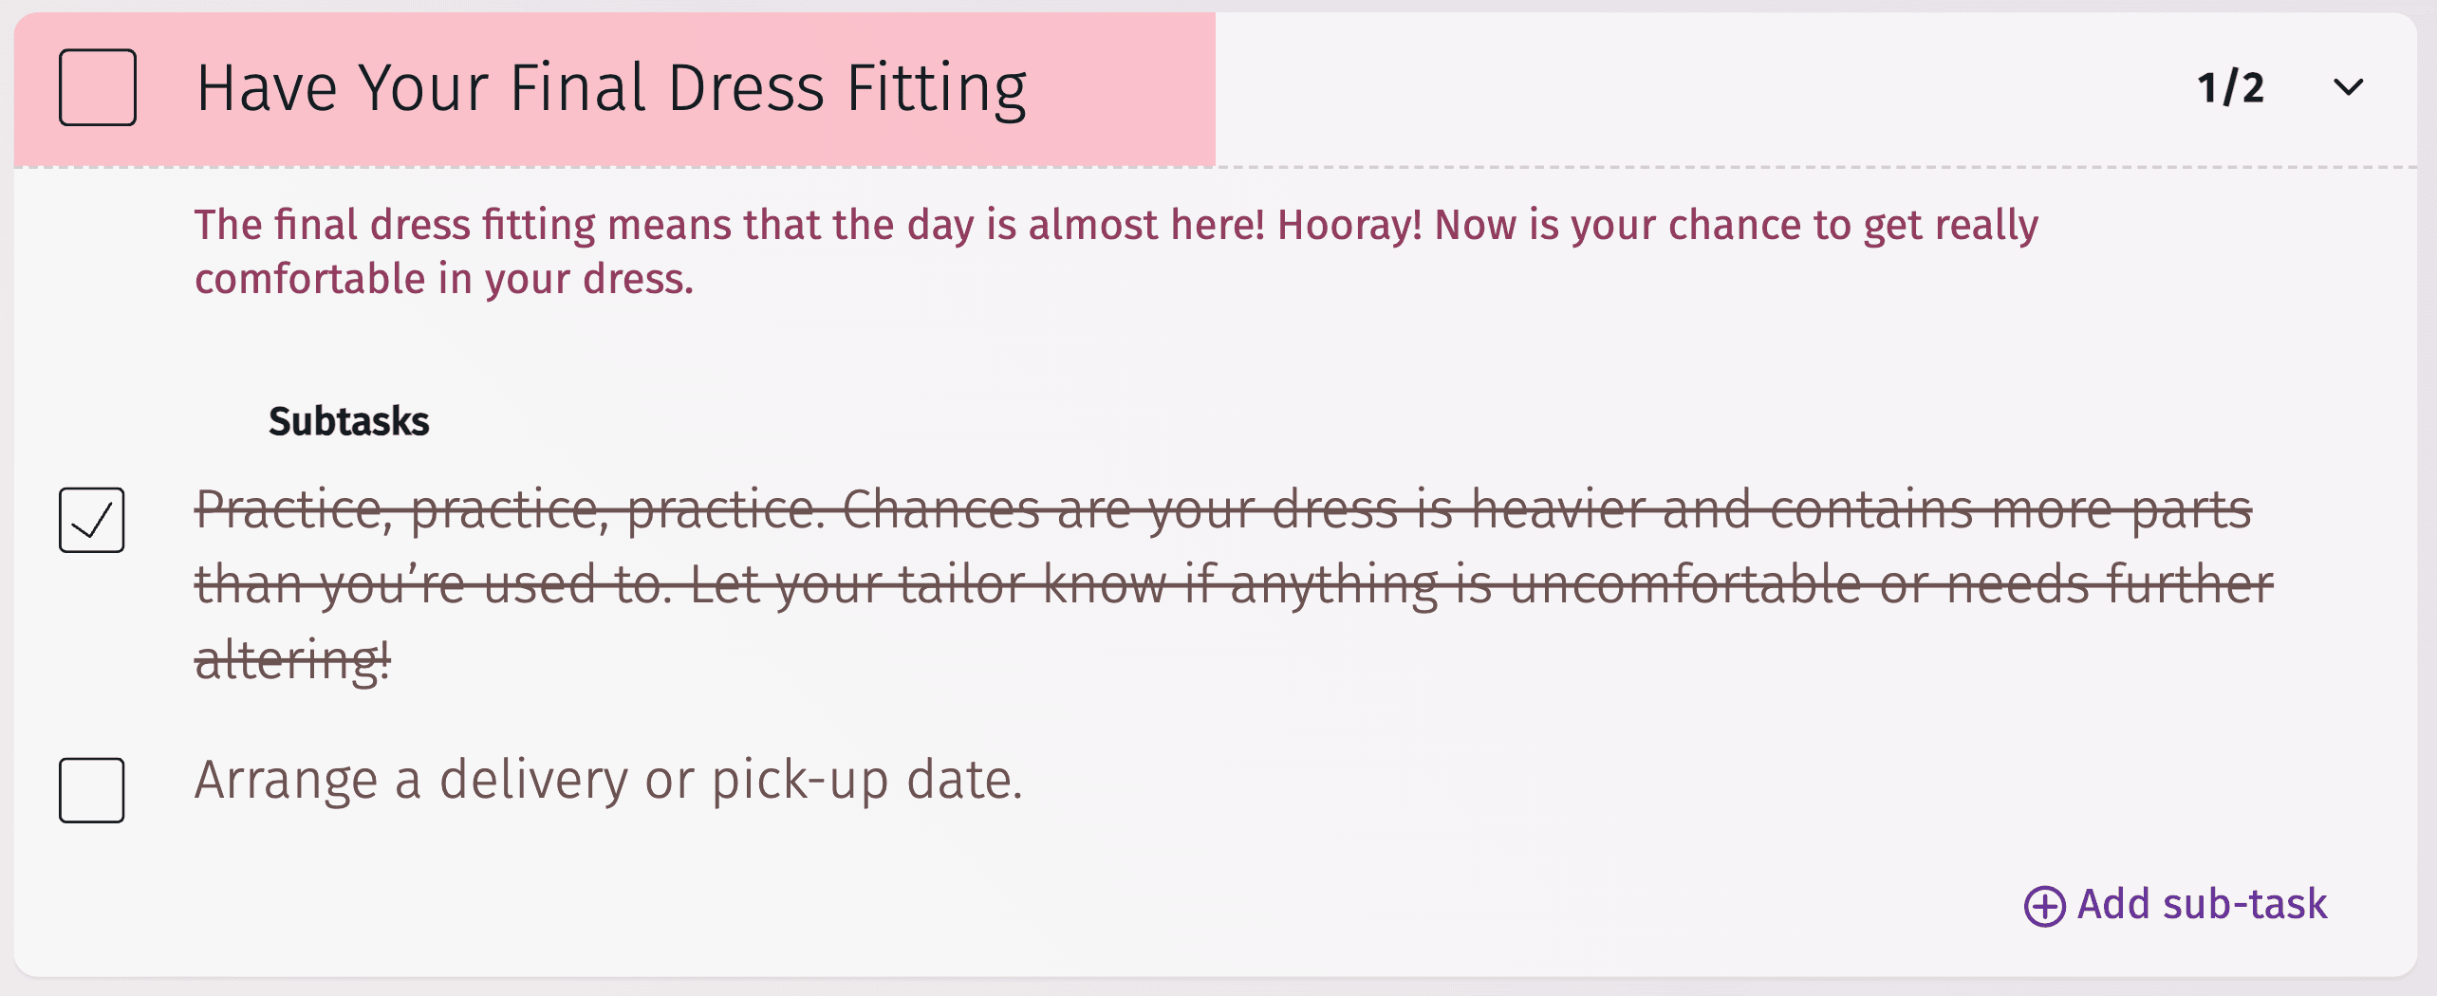Screen dimensions: 2437x996
Task: Click the Add sub-task link text
Action: 2202,904
